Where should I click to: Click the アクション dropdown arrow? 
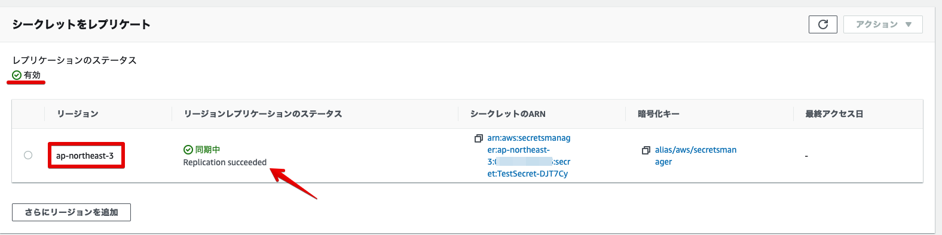coord(909,24)
